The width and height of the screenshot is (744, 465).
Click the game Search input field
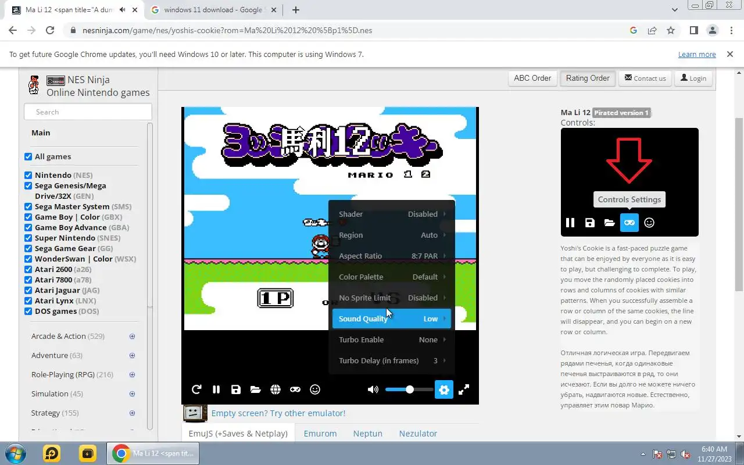coord(88,112)
